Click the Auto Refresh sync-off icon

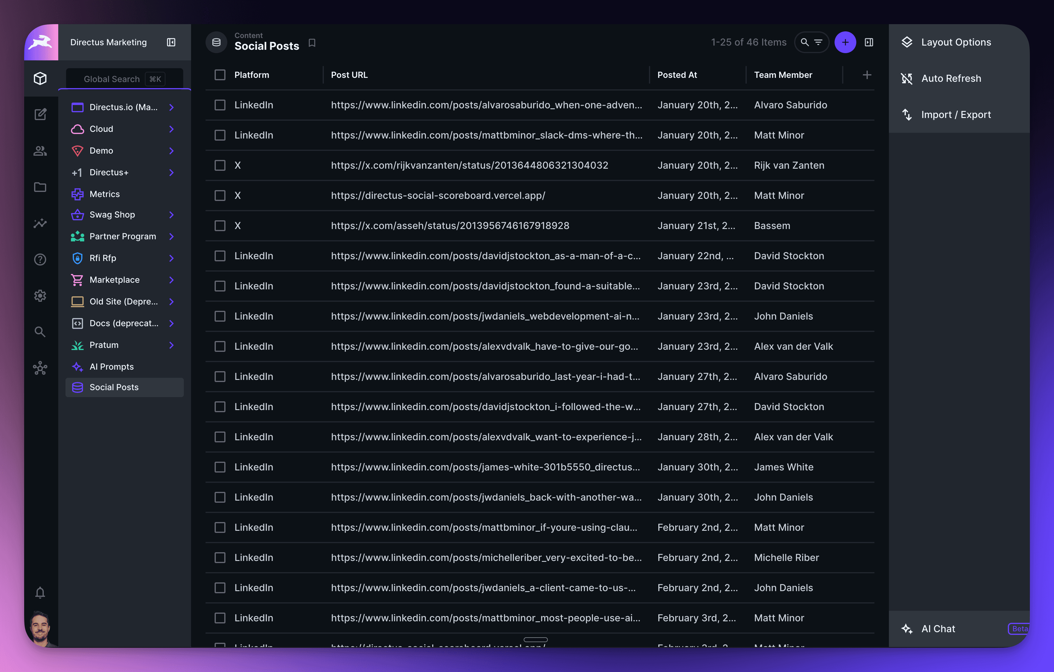[907, 79]
